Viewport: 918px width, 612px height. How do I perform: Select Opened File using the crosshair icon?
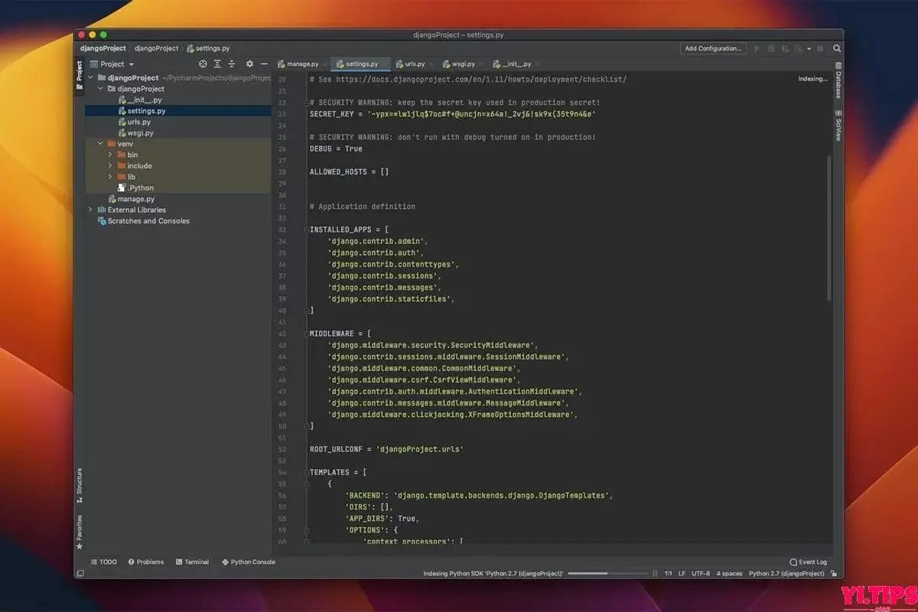(202, 64)
